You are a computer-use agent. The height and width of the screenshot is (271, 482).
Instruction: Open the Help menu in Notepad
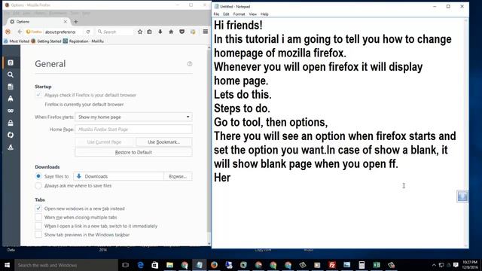click(264, 14)
